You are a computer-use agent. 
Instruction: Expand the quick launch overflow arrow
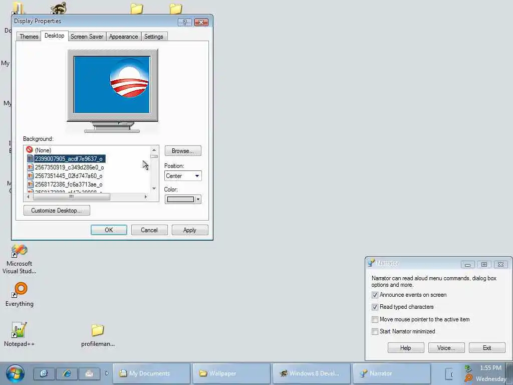coord(107,373)
